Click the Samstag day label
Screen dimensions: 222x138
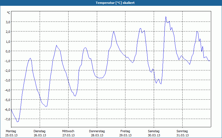154,131
